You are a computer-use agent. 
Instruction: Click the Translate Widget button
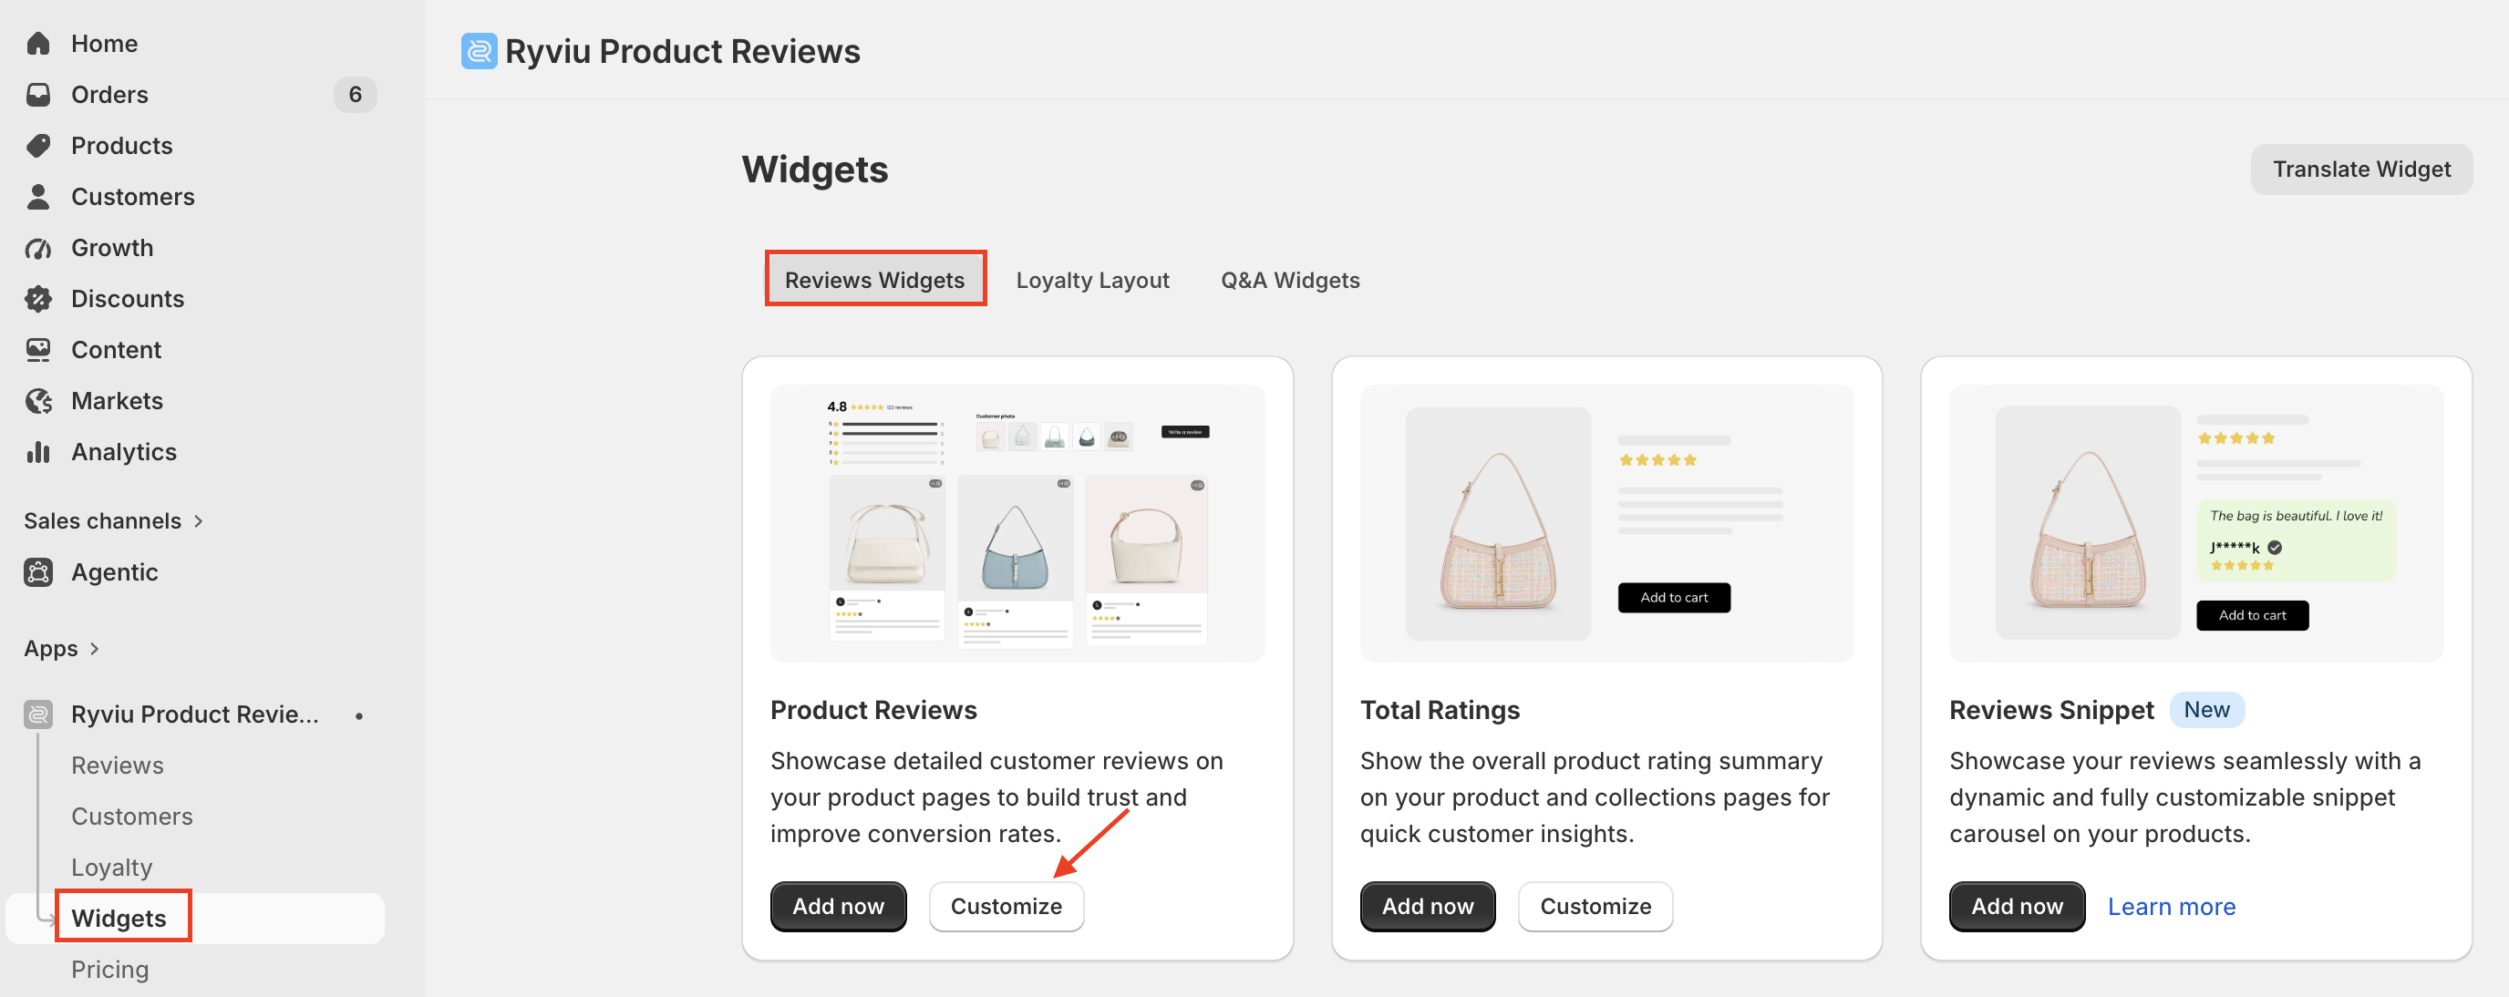(x=2361, y=169)
